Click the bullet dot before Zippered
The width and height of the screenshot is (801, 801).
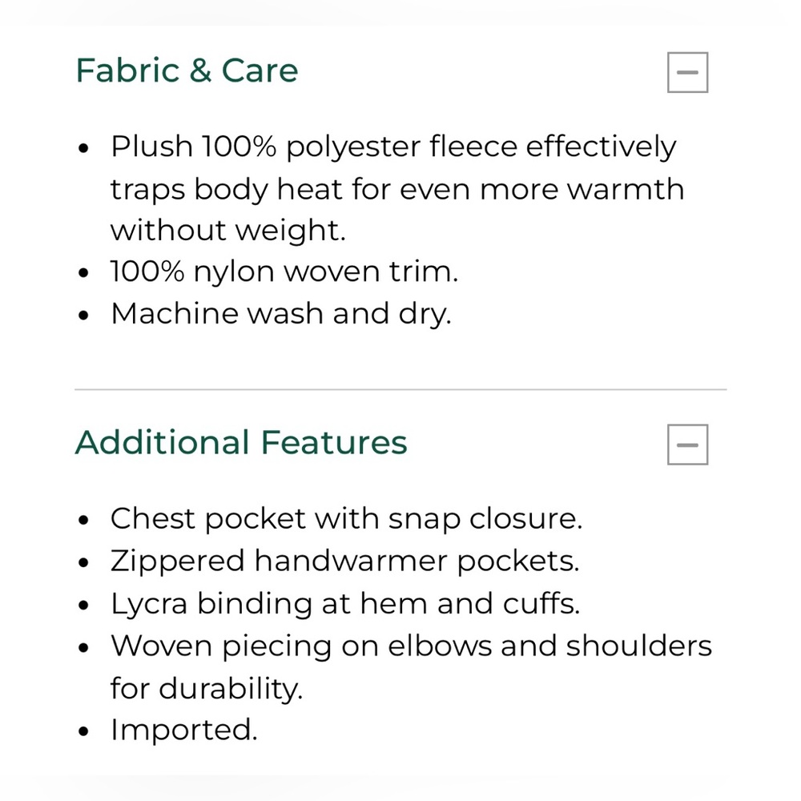84,563
